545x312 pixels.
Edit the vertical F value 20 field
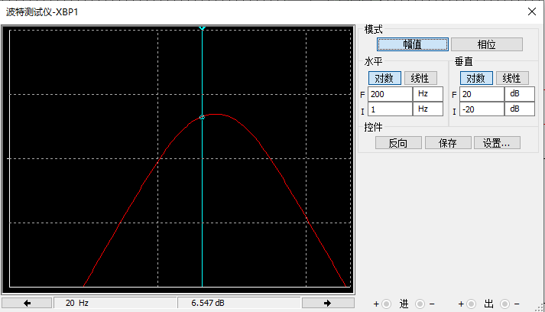482,94
